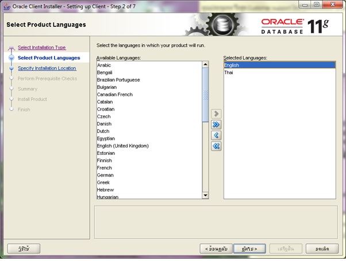Image resolution: width=346 pixels, height=261 pixels.
Task: Select Czech in Available Languages
Action: (x=149, y=116)
